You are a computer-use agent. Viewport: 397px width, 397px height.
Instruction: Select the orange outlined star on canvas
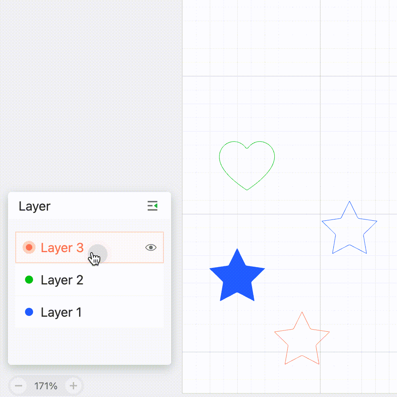pyautogui.click(x=302, y=338)
